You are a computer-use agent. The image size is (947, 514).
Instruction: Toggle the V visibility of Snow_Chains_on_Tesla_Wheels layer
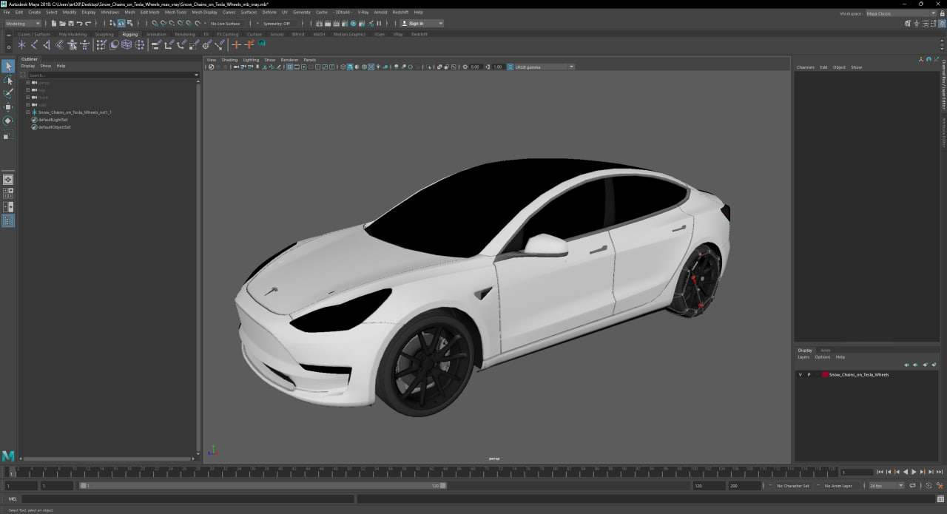point(800,375)
